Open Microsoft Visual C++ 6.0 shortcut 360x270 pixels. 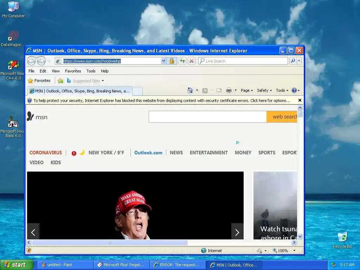12,70
